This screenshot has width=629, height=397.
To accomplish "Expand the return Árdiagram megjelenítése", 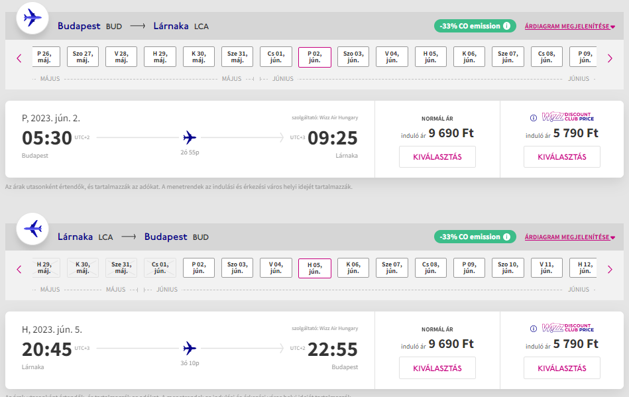I will coord(569,237).
